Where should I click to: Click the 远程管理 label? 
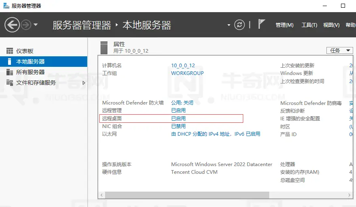(x=112, y=111)
